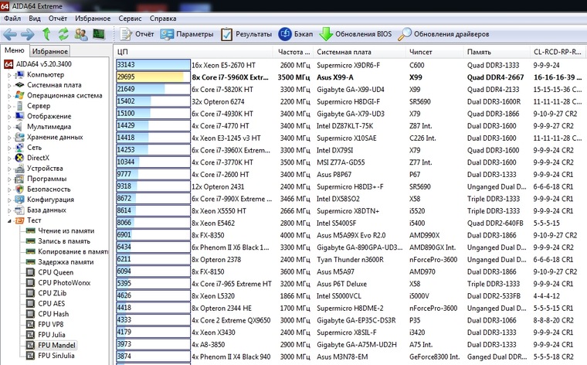Sort by the Память column header

pos(497,52)
